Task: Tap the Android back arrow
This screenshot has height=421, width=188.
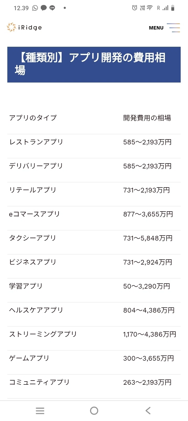Action: coord(148,411)
